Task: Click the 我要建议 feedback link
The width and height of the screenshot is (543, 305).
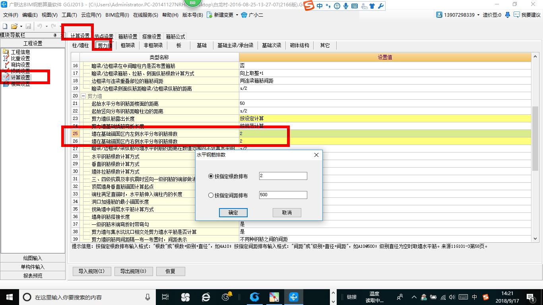Action: 527,15
